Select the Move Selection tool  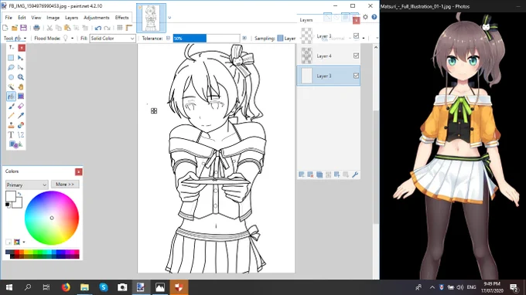click(x=20, y=68)
